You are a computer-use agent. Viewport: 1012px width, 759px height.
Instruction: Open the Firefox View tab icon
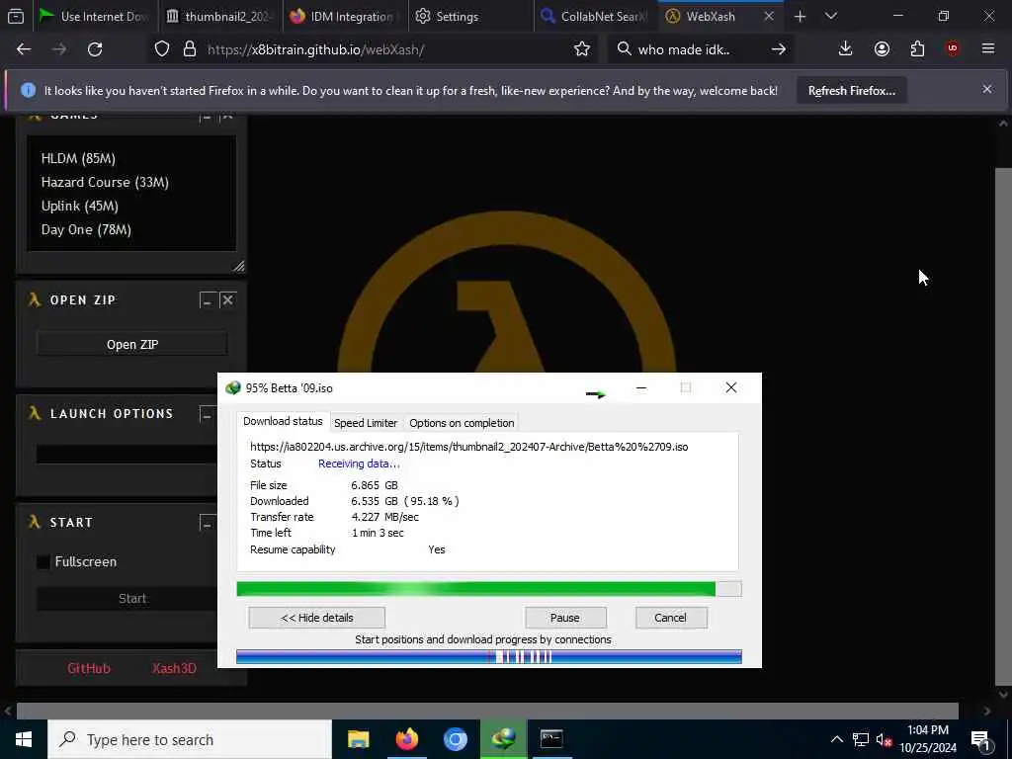(x=16, y=17)
